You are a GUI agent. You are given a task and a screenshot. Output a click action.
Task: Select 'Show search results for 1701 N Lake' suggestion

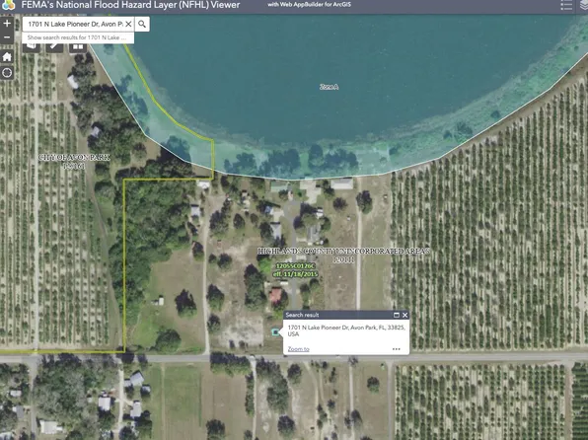coord(78,37)
